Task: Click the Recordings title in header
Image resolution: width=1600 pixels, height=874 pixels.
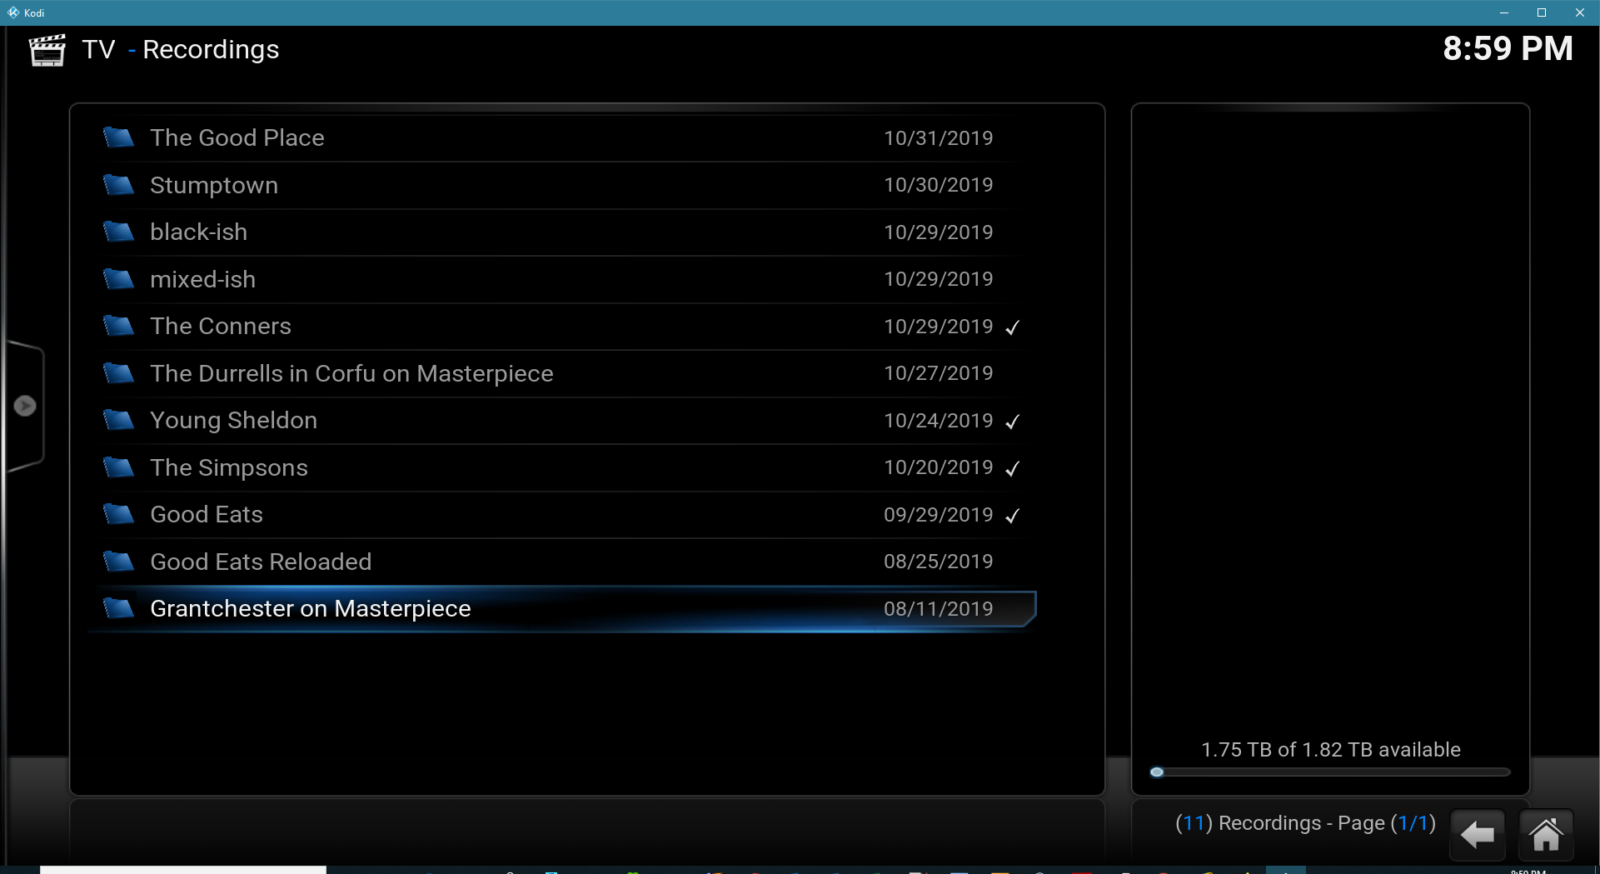Action: coord(211,50)
